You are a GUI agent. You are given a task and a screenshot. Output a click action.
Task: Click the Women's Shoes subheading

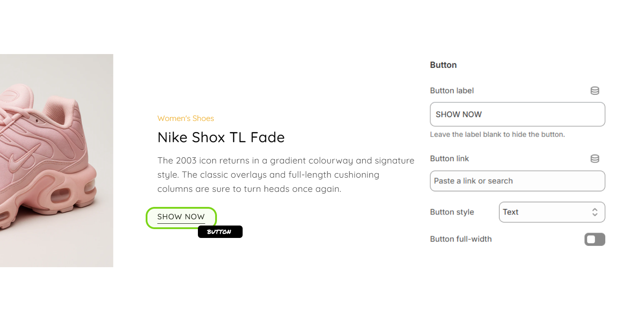(x=186, y=118)
